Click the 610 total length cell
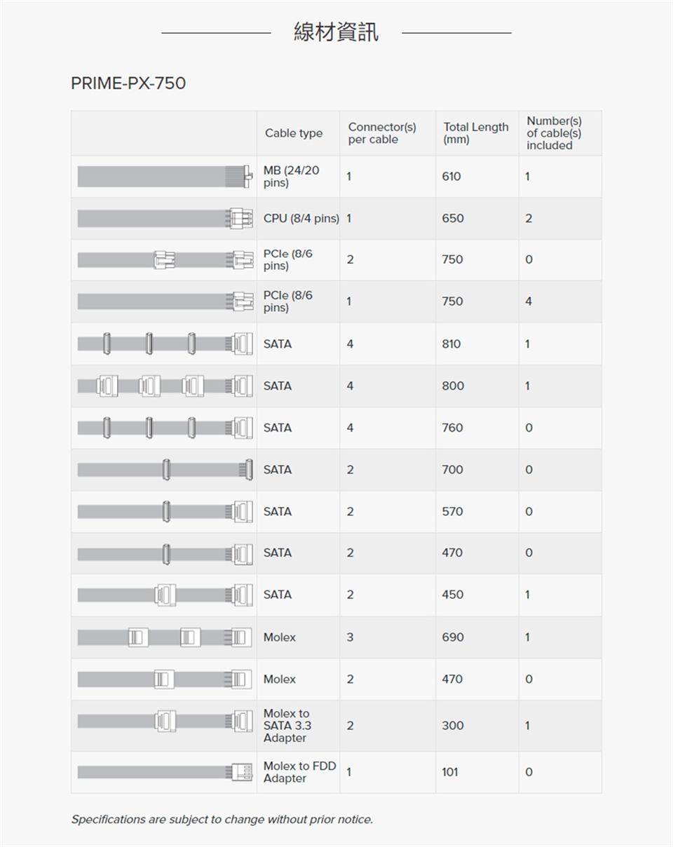 tap(451, 177)
